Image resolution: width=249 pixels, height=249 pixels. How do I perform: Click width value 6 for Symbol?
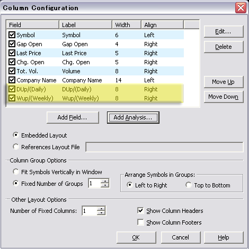tap(117, 35)
